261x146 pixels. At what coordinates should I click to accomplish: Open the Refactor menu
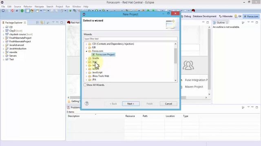(28, 6)
